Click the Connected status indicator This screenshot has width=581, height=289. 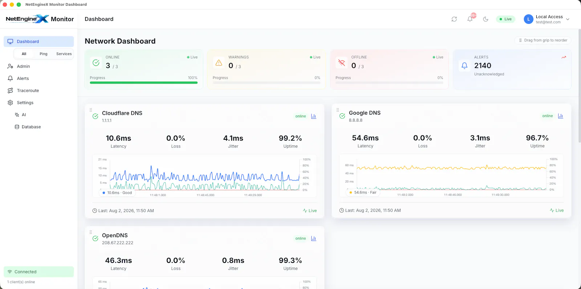click(x=39, y=272)
